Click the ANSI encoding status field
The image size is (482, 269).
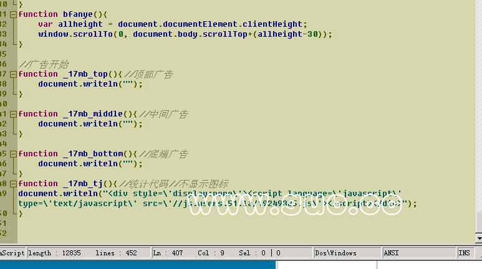point(418,253)
